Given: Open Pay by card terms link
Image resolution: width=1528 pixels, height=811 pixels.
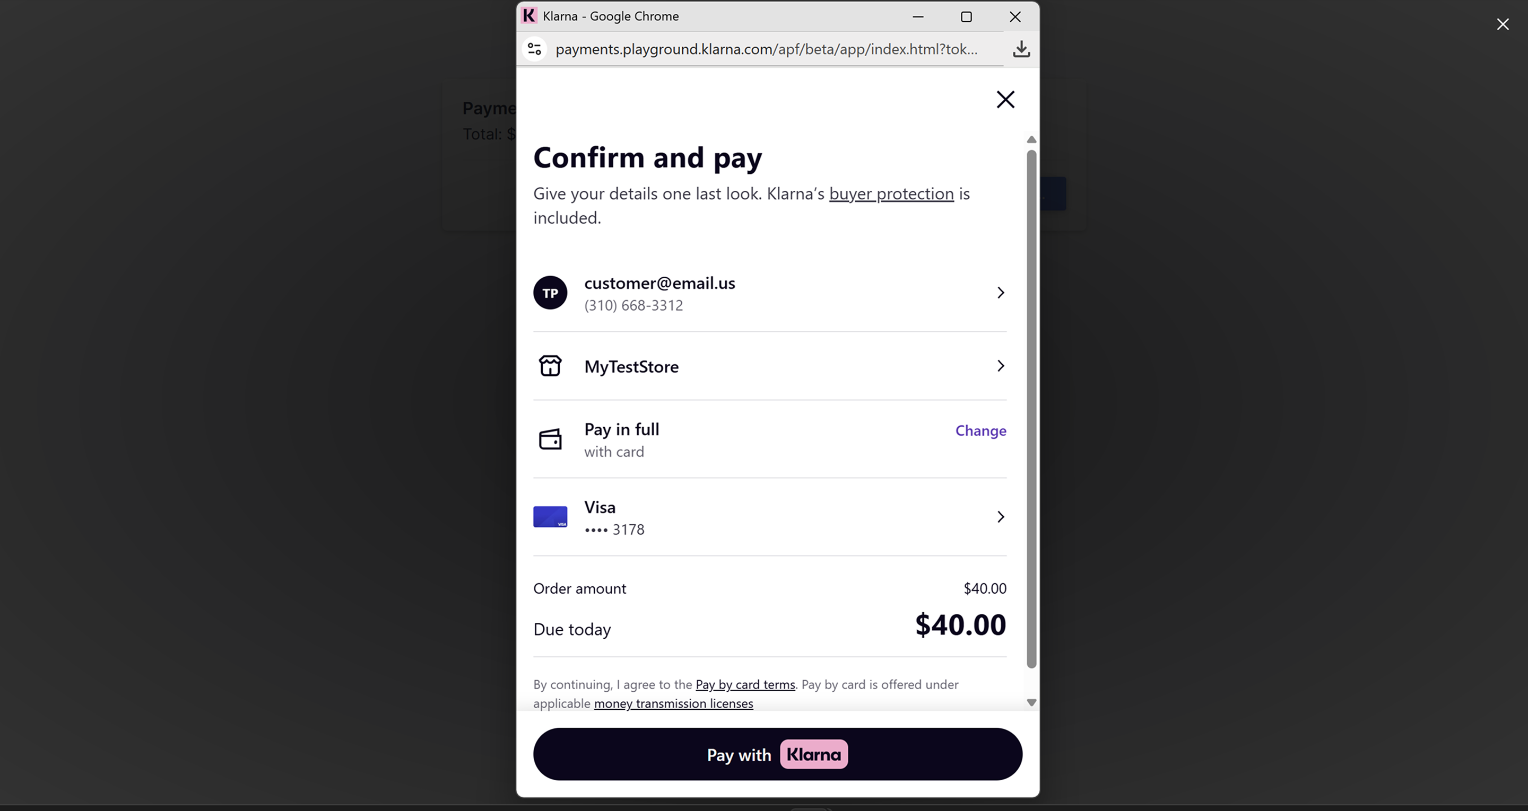Looking at the screenshot, I should [x=745, y=685].
